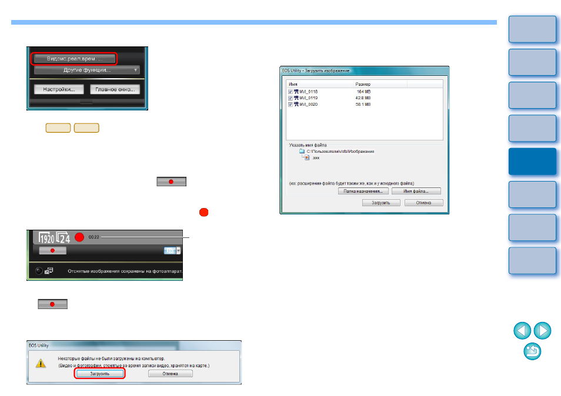Open the Другие функции dropdown

pos(87,70)
